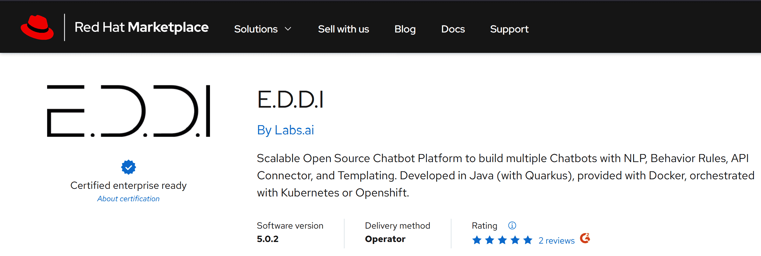The height and width of the screenshot is (256, 761).
Task: Open the Docs page
Action: tap(453, 29)
